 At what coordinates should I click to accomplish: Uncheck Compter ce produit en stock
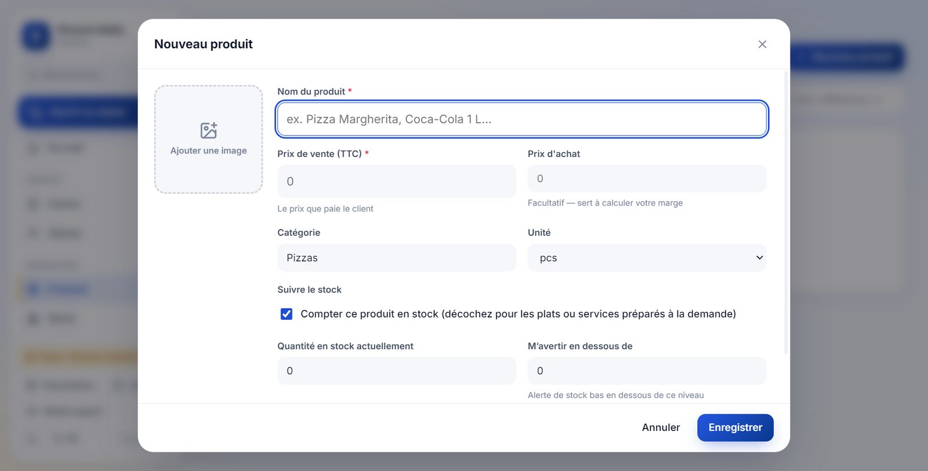coord(287,314)
